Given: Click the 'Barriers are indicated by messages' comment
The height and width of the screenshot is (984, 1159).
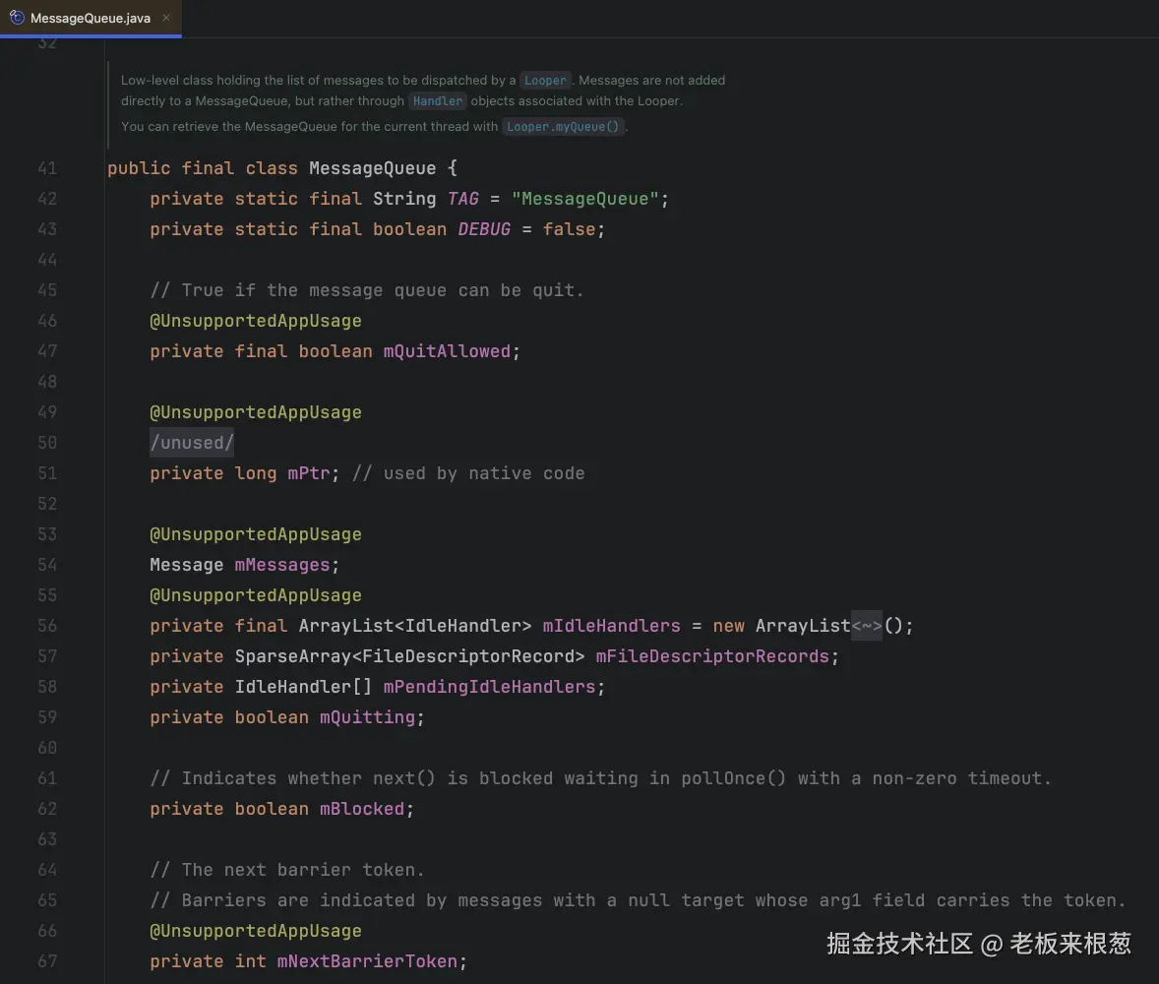Looking at the screenshot, I should point(638,899).
